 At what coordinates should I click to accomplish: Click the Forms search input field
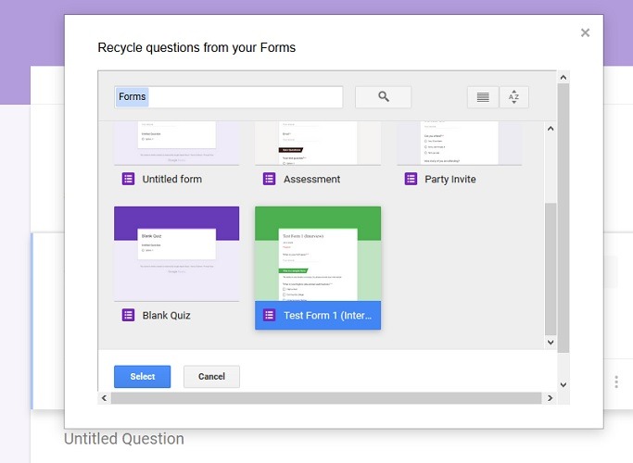(229, 97)
